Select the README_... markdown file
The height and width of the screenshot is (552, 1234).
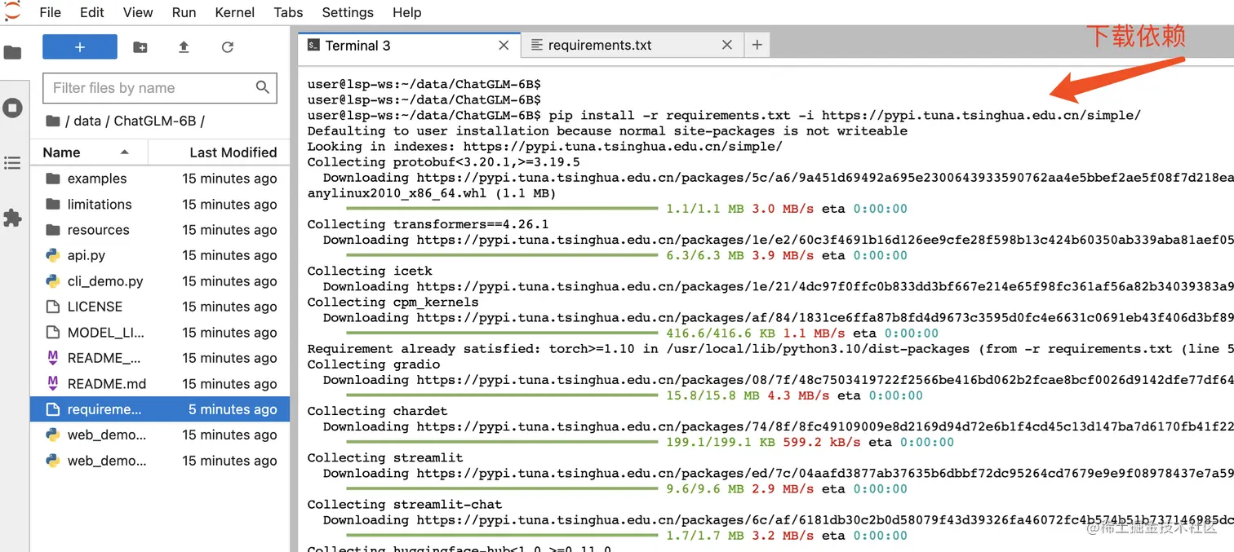click(x=160, y=358)
